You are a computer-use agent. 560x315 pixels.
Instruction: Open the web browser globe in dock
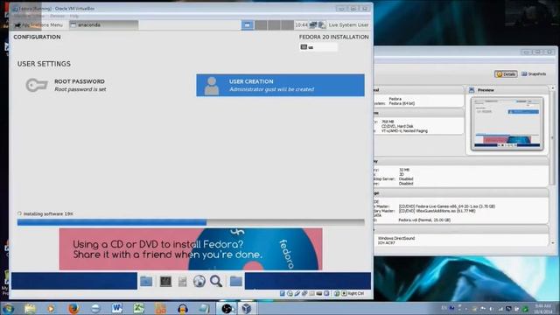pos(199,282)
